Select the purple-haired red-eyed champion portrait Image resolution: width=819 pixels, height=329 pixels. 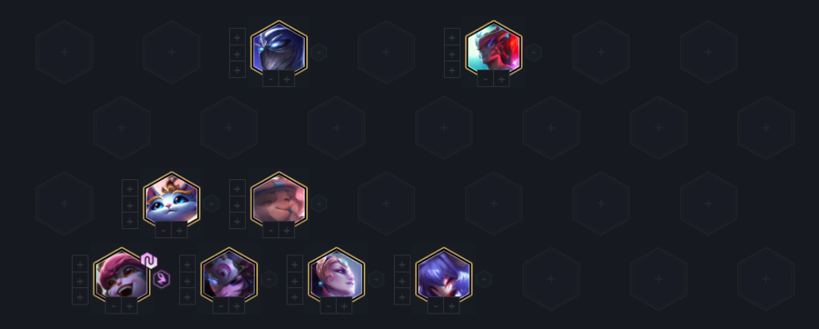[x=444, y=277]
